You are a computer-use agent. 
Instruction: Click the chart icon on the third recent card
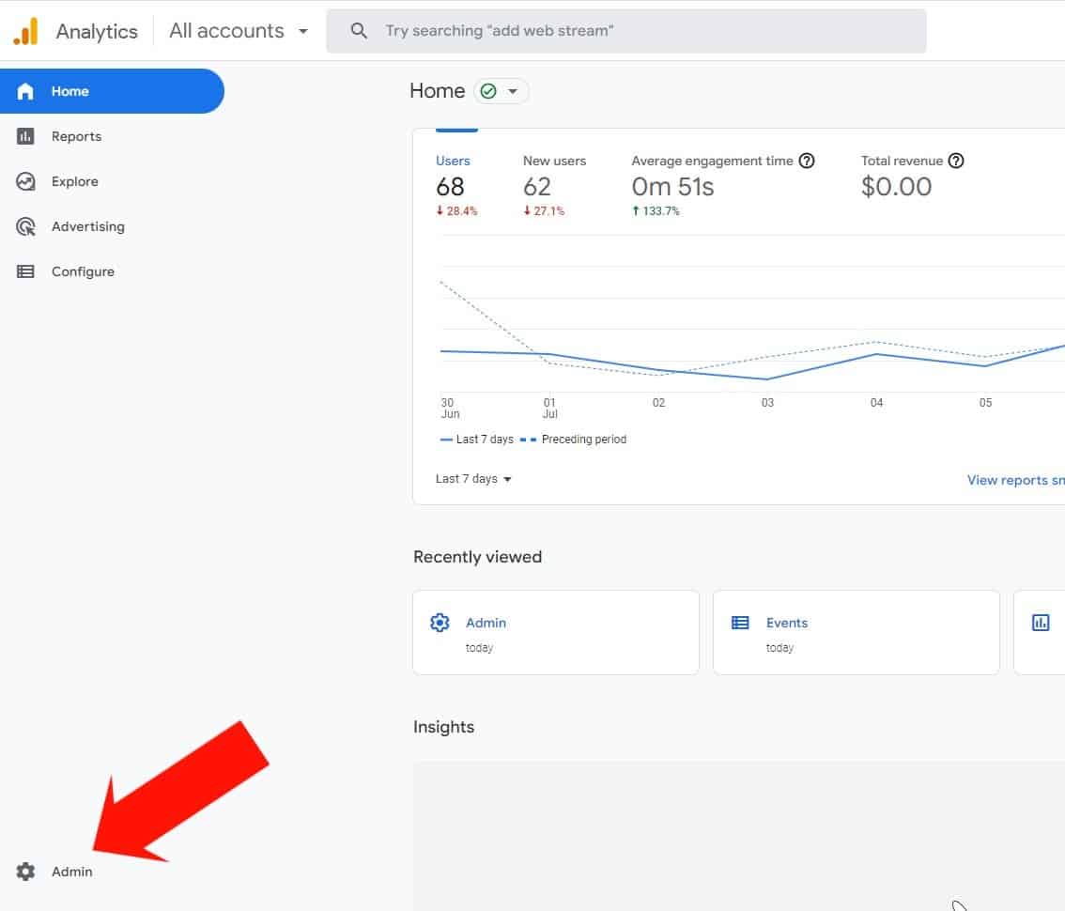1040,623
